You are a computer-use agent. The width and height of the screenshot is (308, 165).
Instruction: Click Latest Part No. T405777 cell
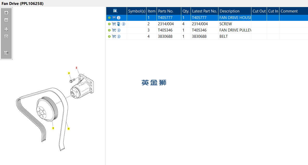click(204, 18)
